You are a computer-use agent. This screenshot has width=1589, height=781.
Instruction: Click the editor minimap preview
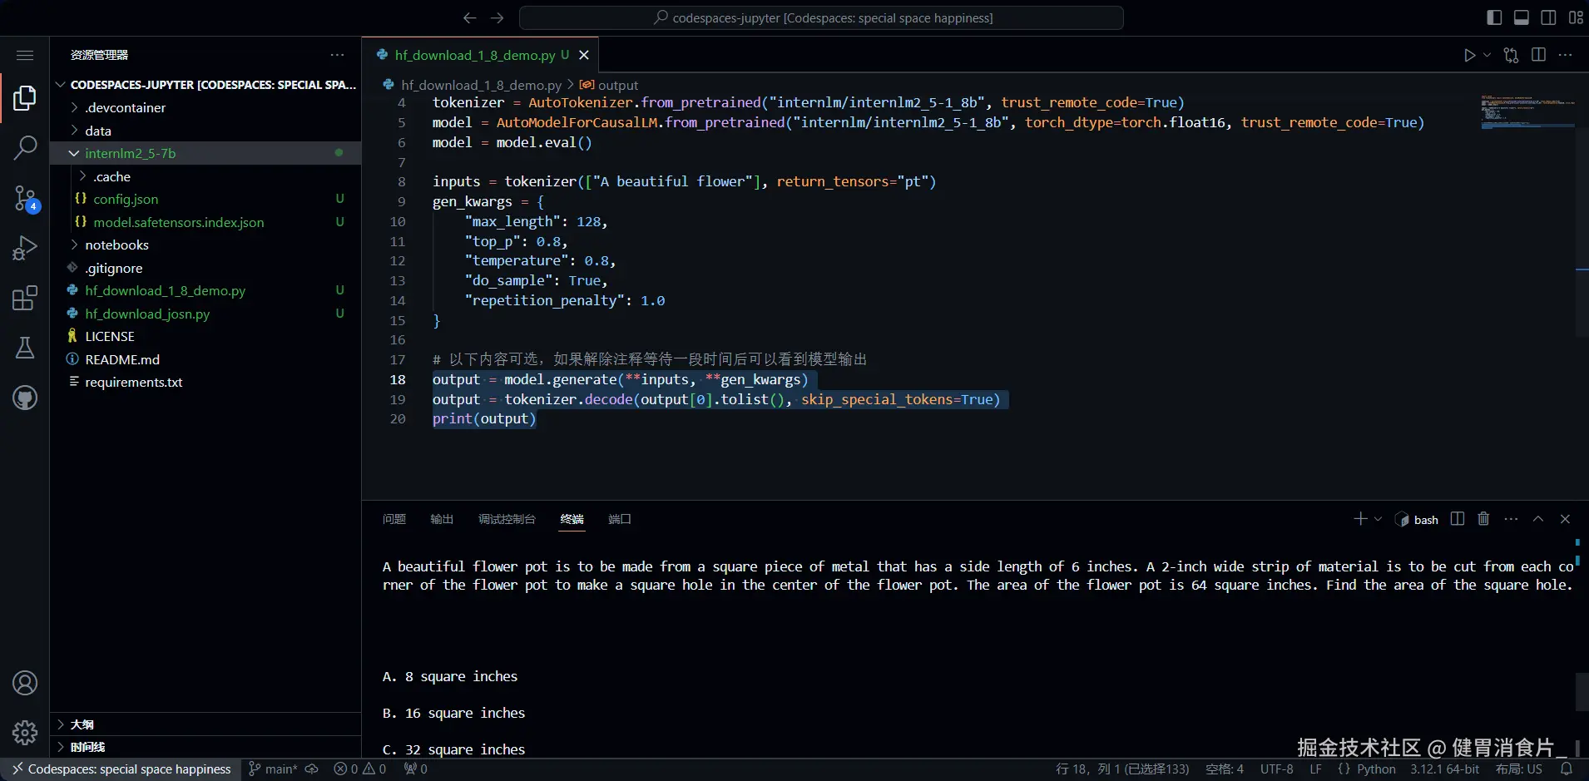click(1528, 111)
